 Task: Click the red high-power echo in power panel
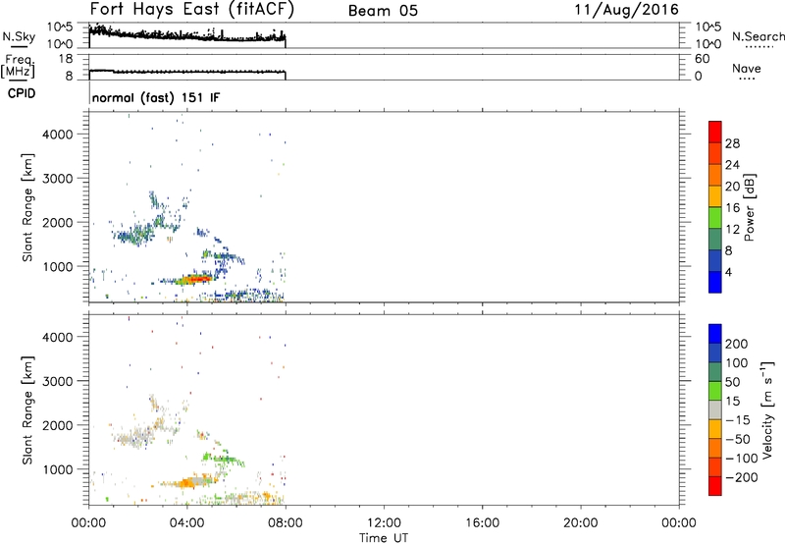click(x=197, y=278)
